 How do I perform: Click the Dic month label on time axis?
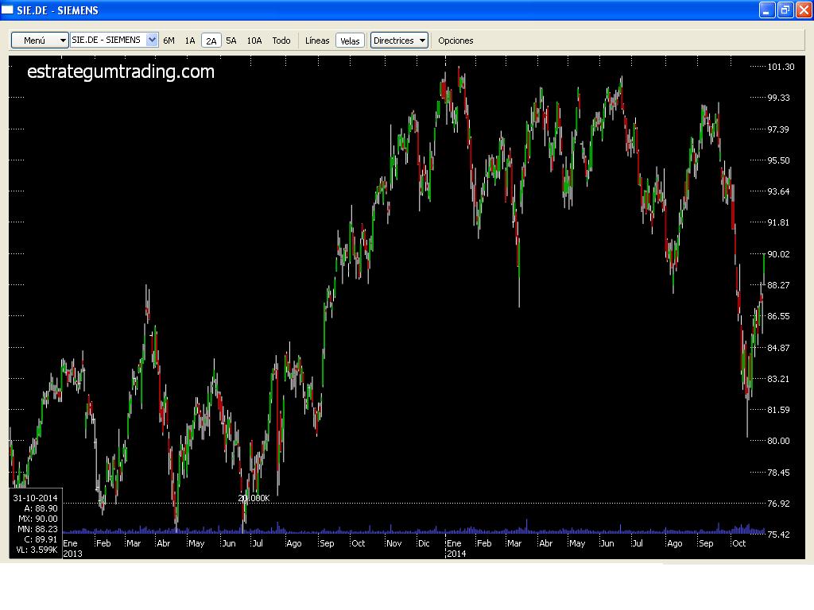point(424,543)
